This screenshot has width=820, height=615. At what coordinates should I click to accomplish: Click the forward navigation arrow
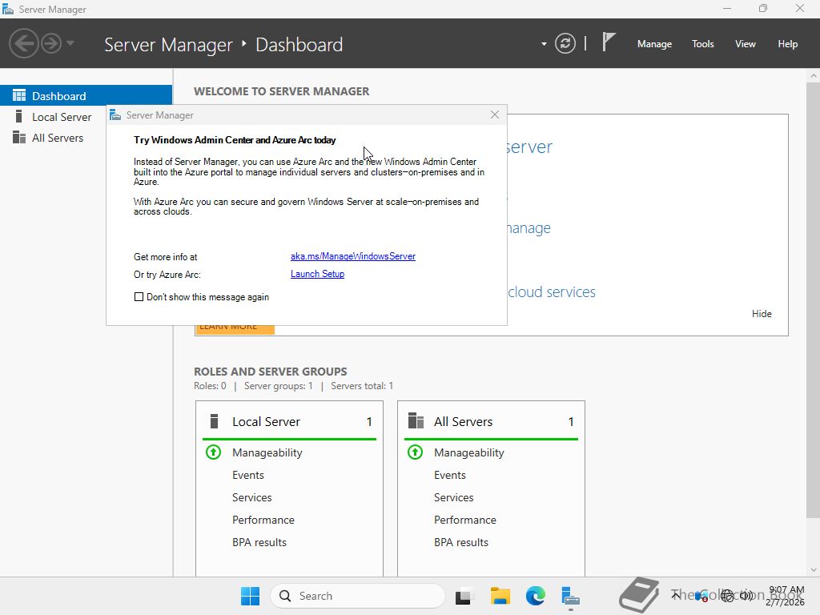51,43
